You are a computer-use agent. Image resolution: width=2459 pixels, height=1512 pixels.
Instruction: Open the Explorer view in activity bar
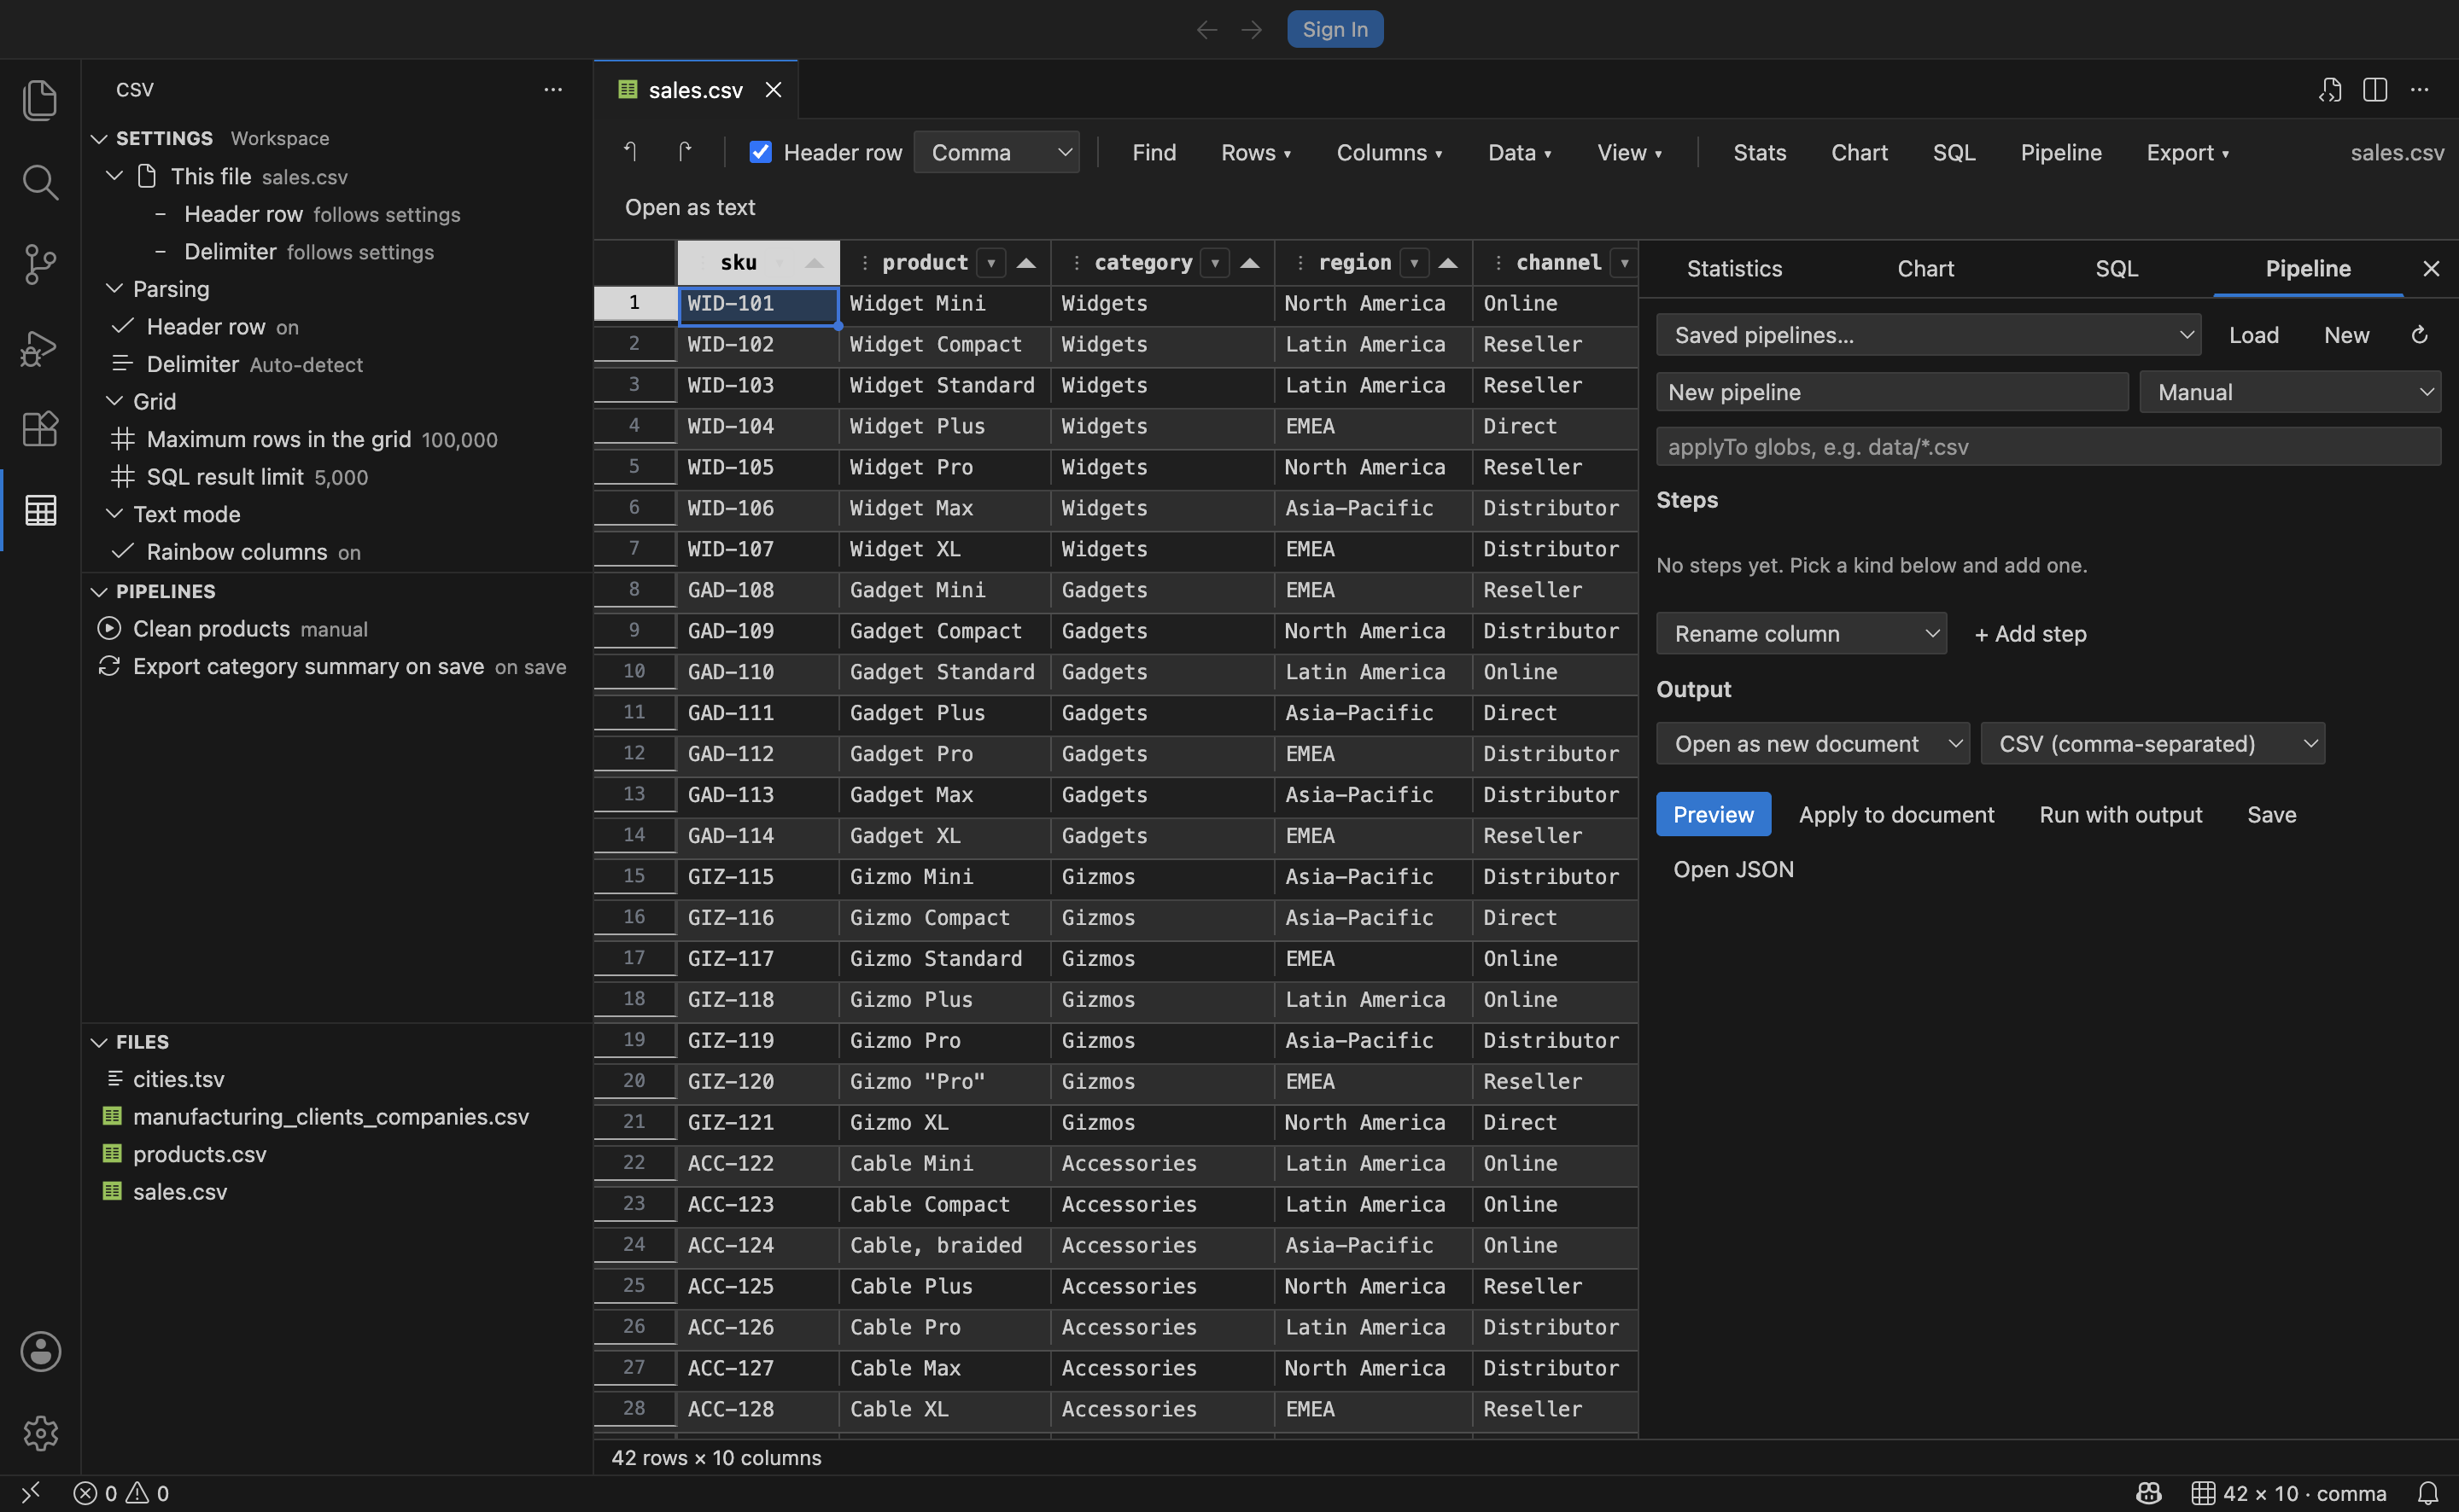(40, 100)
